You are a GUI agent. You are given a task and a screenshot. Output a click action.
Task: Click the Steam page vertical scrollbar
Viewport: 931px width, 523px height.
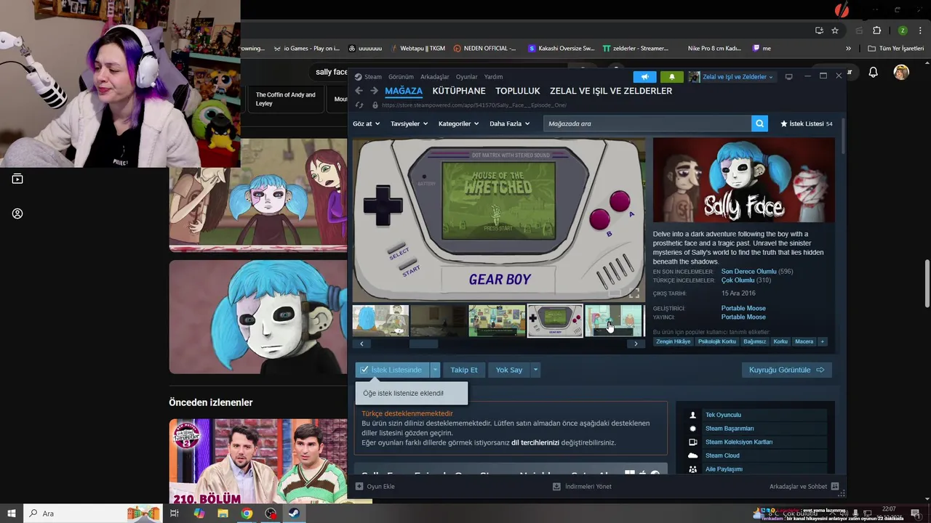(x=843, y=134)
